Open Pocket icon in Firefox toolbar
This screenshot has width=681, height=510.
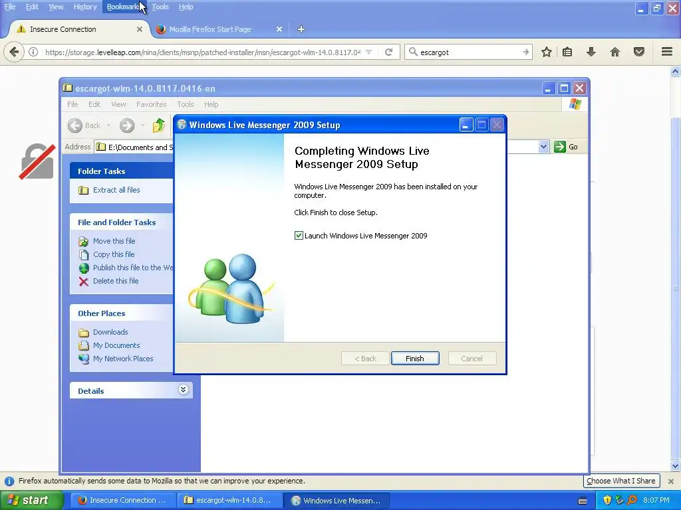point(639,52)
